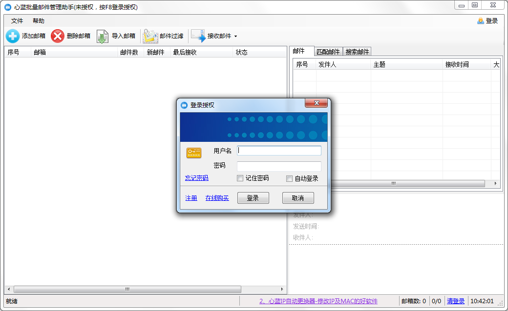
Task: Close the 登录授权 dialog with red X
Action: tap(316, 103)
